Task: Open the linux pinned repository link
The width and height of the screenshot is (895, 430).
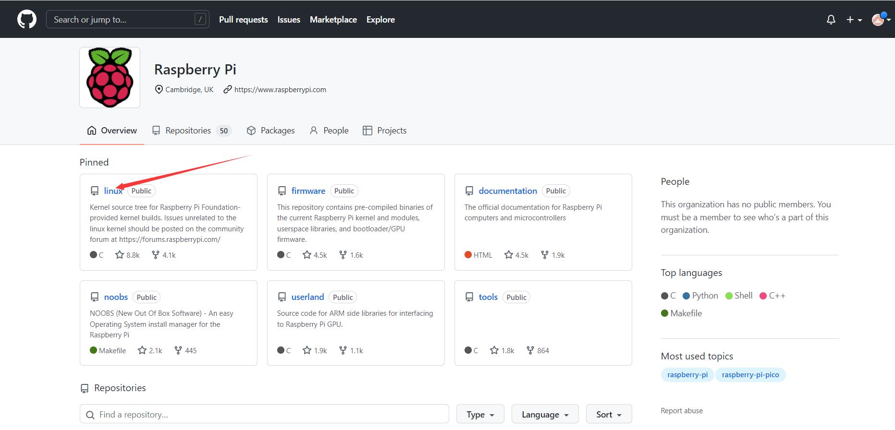Action: coord(113,191)
